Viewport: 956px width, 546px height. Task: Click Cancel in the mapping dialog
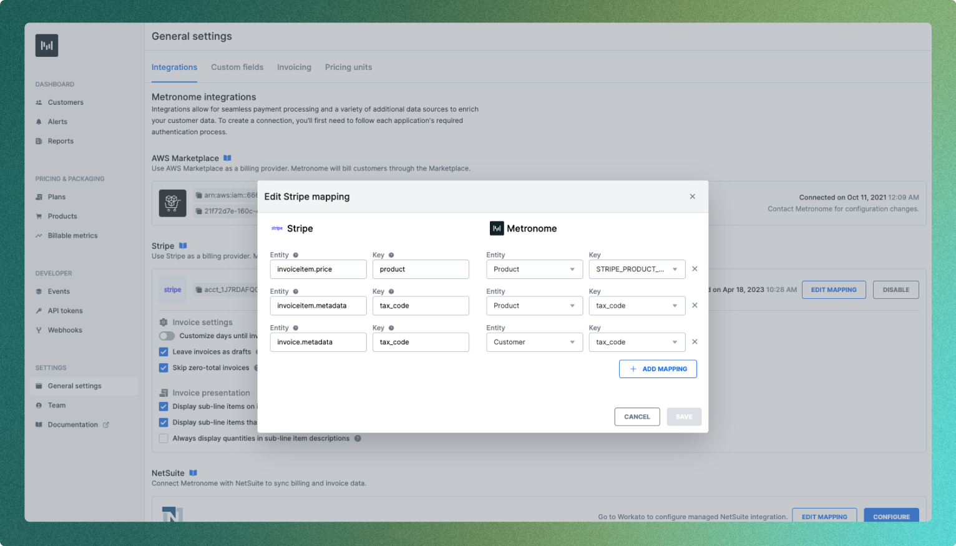coord(637,417)
